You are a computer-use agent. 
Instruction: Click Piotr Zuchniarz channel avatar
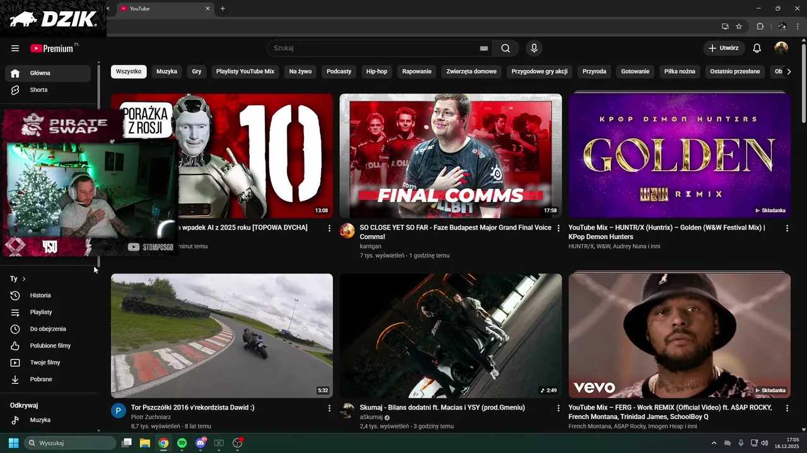click(119, 411)
